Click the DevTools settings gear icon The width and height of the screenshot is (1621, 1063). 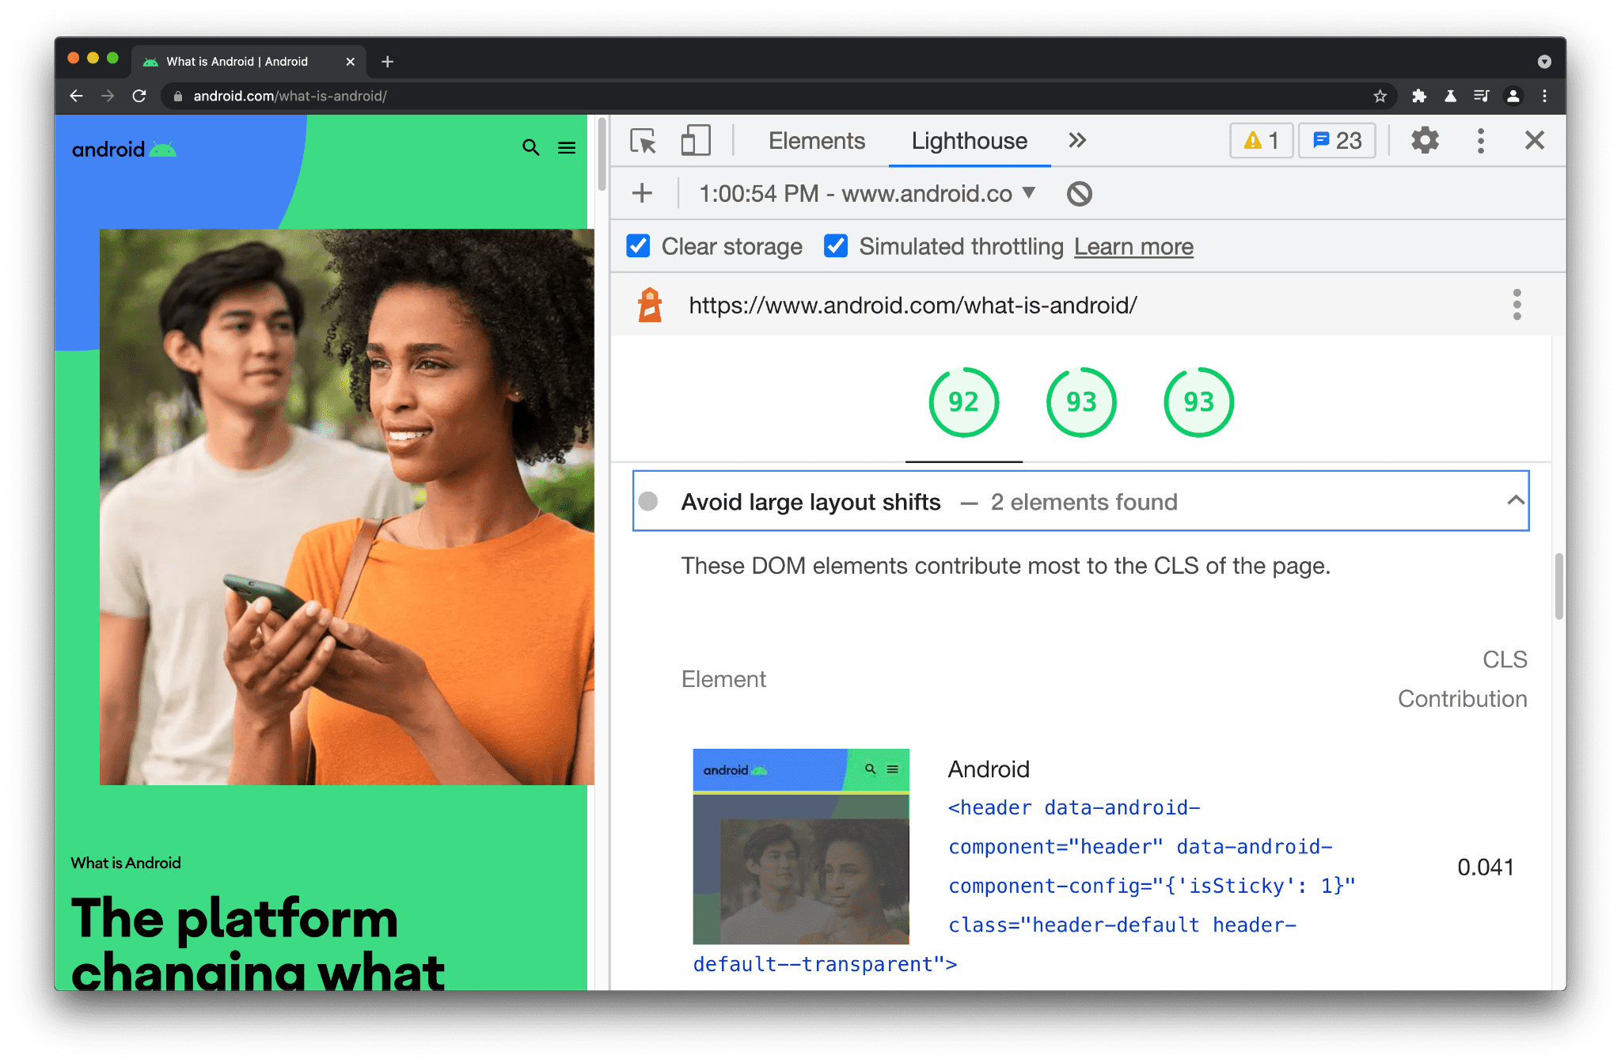(1424, 141)
